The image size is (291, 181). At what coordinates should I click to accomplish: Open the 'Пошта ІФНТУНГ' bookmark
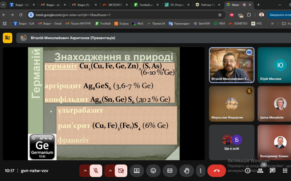click(78, 24)
